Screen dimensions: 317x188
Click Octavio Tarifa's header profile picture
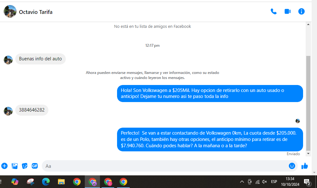[10, 12]
